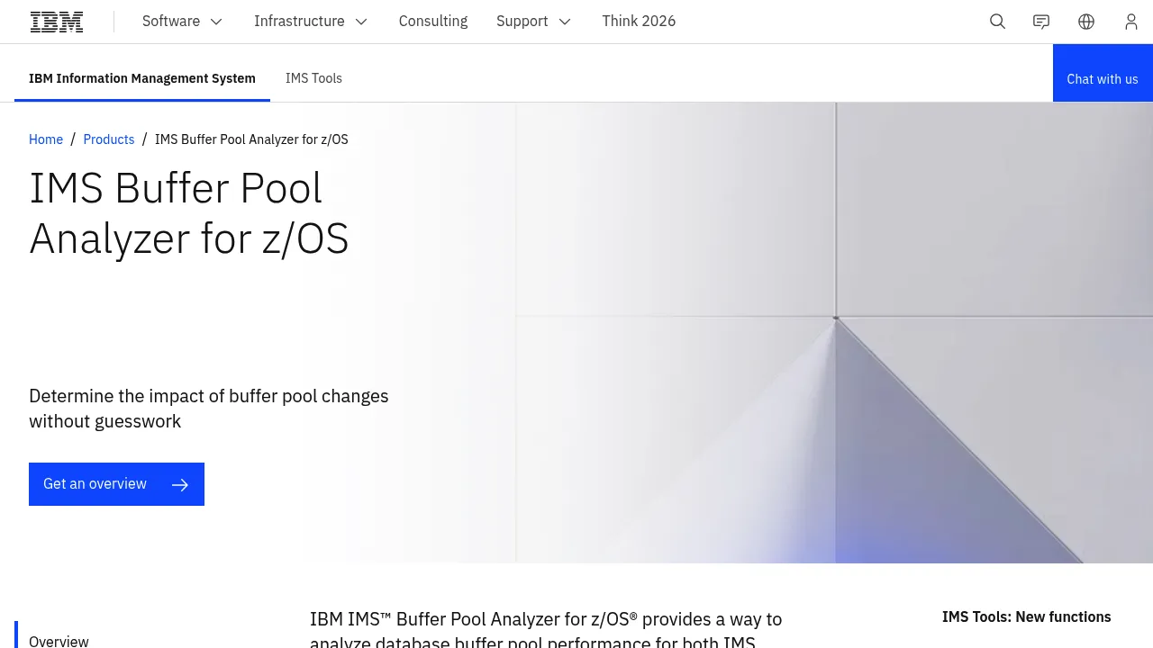Switch to the IMS Tools tab
Image resolution: width=1153 pixels, height=648 pixels.
[313, 78]
